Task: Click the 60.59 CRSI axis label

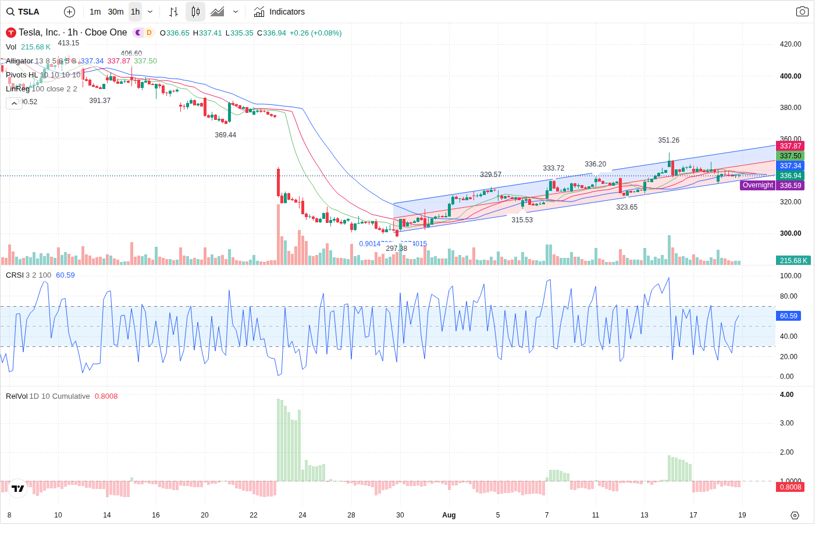Action: (789, 316)
